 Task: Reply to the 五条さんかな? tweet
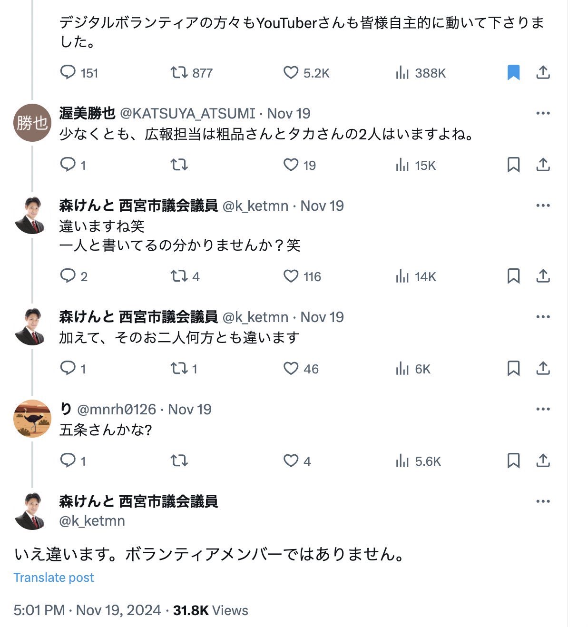[x=68, y=460]
